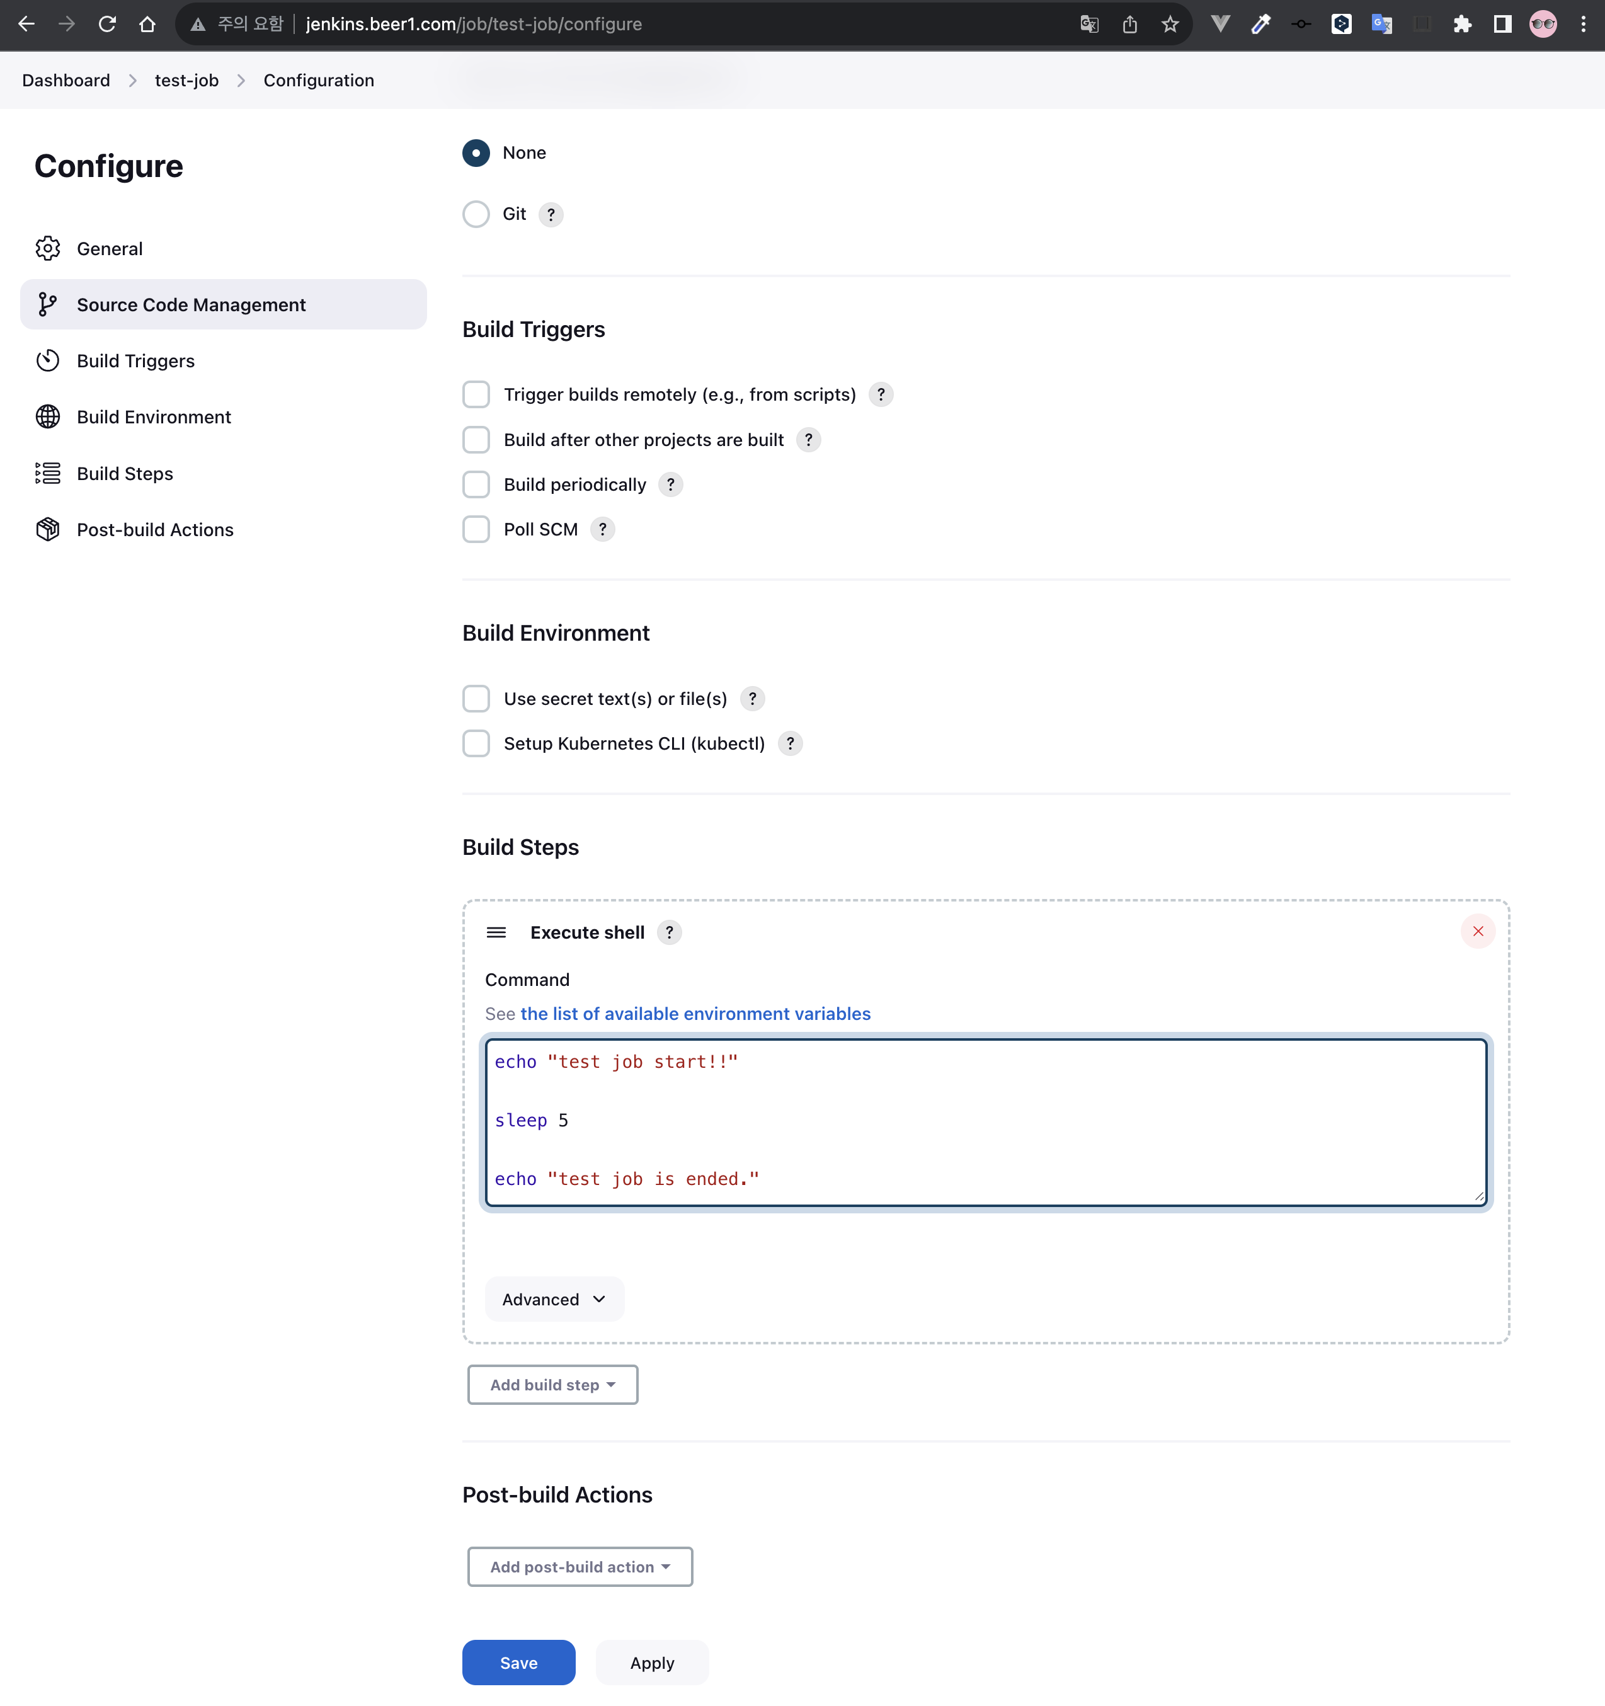Enable Trigger builds remotely checkbox
Screen dimensions: 1605x1706
(x=476, y=395)
